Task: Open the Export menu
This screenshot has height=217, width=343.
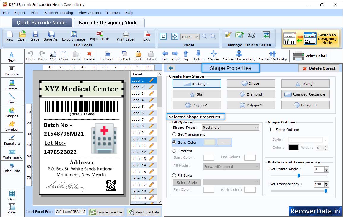Action: (x=20, y=13)
